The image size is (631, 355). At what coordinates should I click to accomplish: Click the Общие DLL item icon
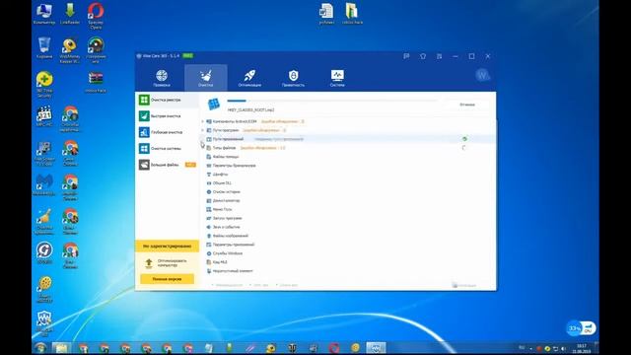(209, 183)
